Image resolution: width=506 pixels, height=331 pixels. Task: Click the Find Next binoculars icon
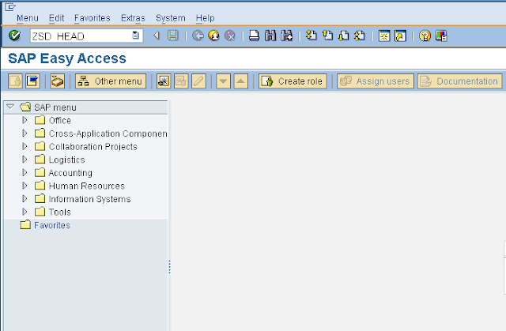(x=286, y=36)
